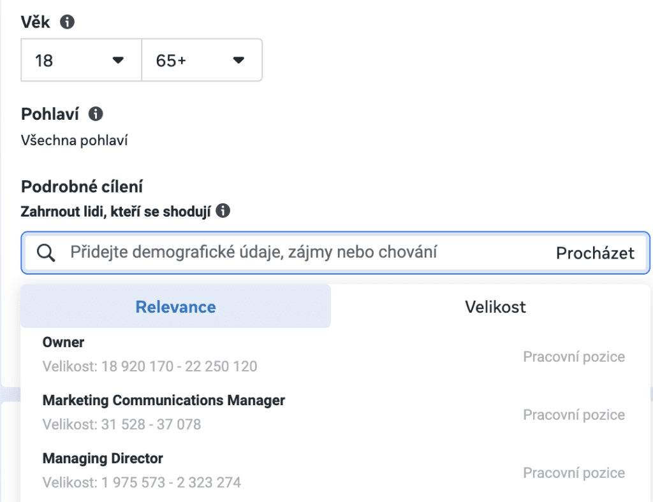Screen dimensions: 653x502
Task: Switch to the Velikost tab
Action: pyautogui.click(x=495, y=306)
